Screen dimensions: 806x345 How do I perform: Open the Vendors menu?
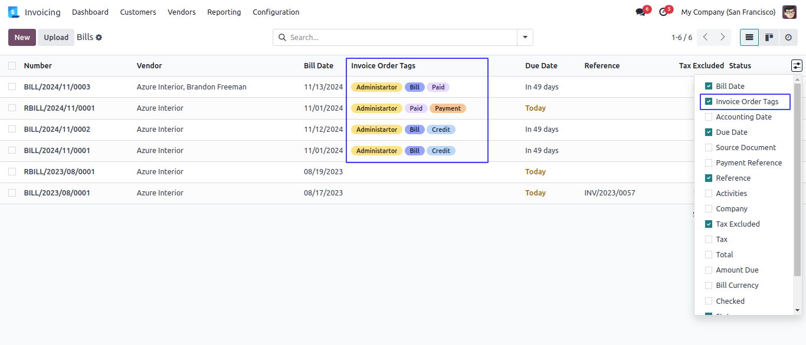[x=181, y=12]
